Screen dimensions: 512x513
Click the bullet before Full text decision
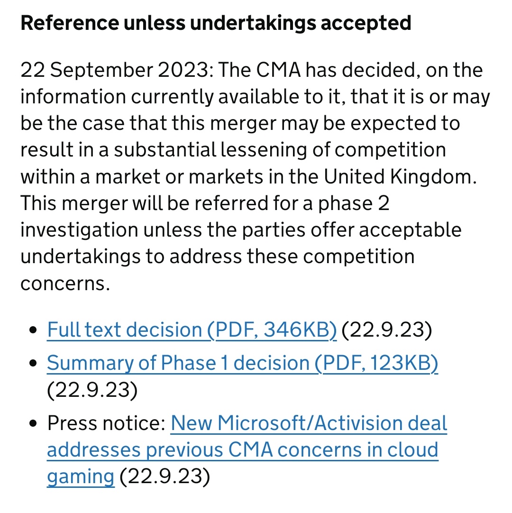(33, 330)
